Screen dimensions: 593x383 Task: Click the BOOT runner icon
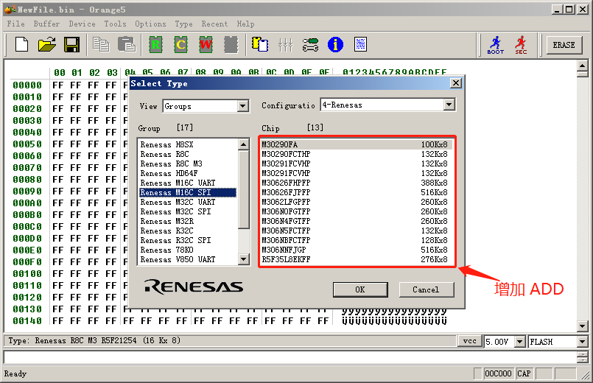[495, 45]
